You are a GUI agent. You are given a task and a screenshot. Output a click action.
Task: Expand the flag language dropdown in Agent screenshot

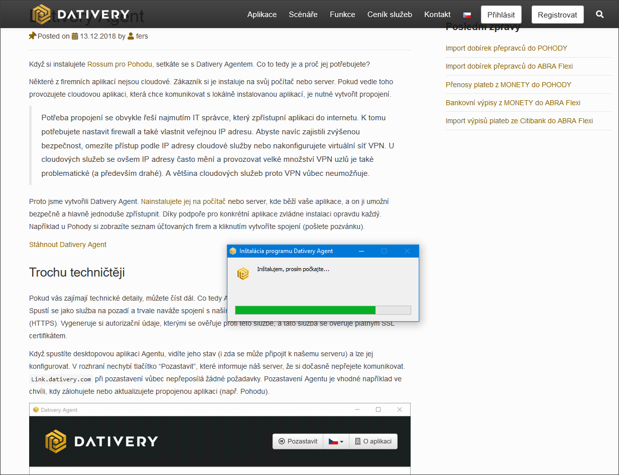pos(336,441)
